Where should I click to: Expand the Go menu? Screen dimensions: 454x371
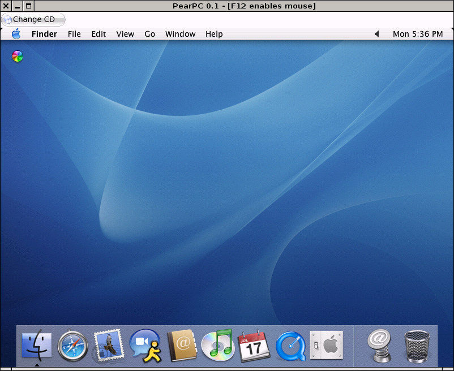149,34
